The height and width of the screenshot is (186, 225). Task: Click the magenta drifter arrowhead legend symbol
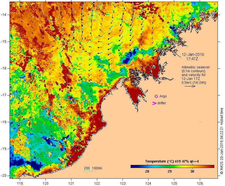pyautogui.click(x=154, y=103)
